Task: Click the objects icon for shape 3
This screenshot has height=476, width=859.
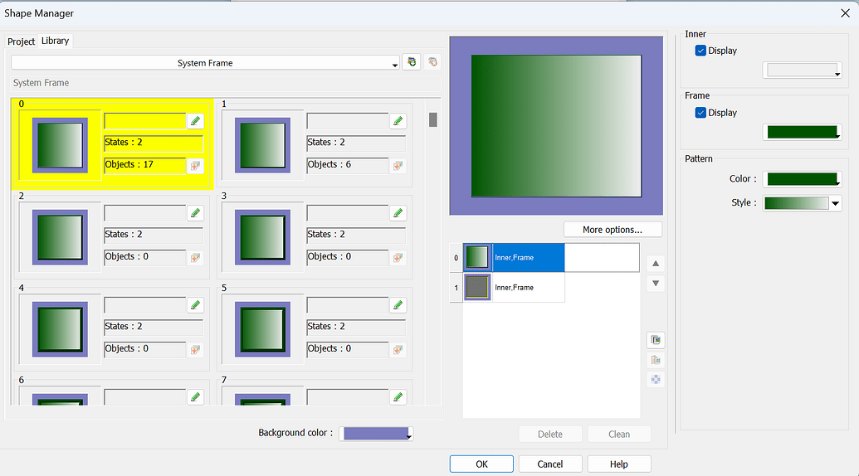Action: click(398, 257)
